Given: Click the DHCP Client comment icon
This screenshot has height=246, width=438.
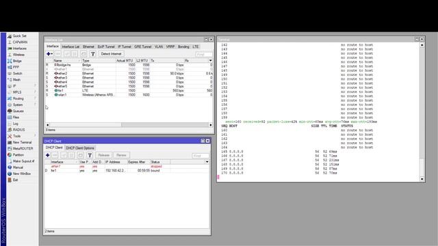Looking at the screenshot, I should pos(81,155).
